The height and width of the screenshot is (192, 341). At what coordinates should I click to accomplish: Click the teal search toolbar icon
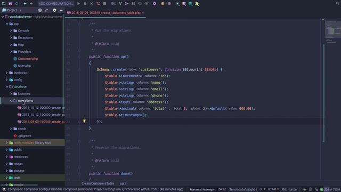177,4
